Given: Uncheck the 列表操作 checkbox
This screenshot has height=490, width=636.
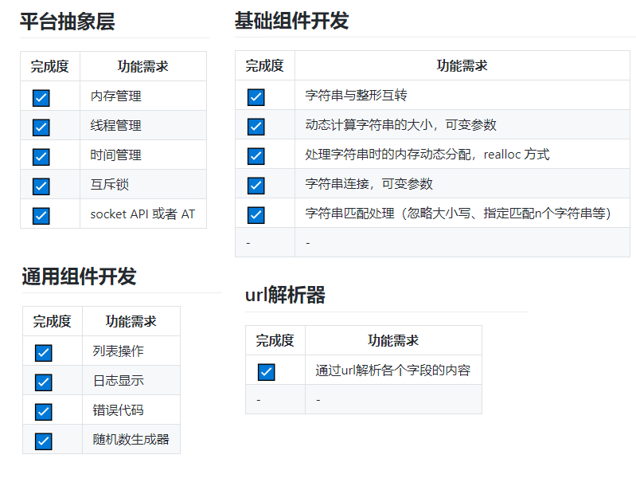Looking at the screenshot, I should (x=44, y=353).
